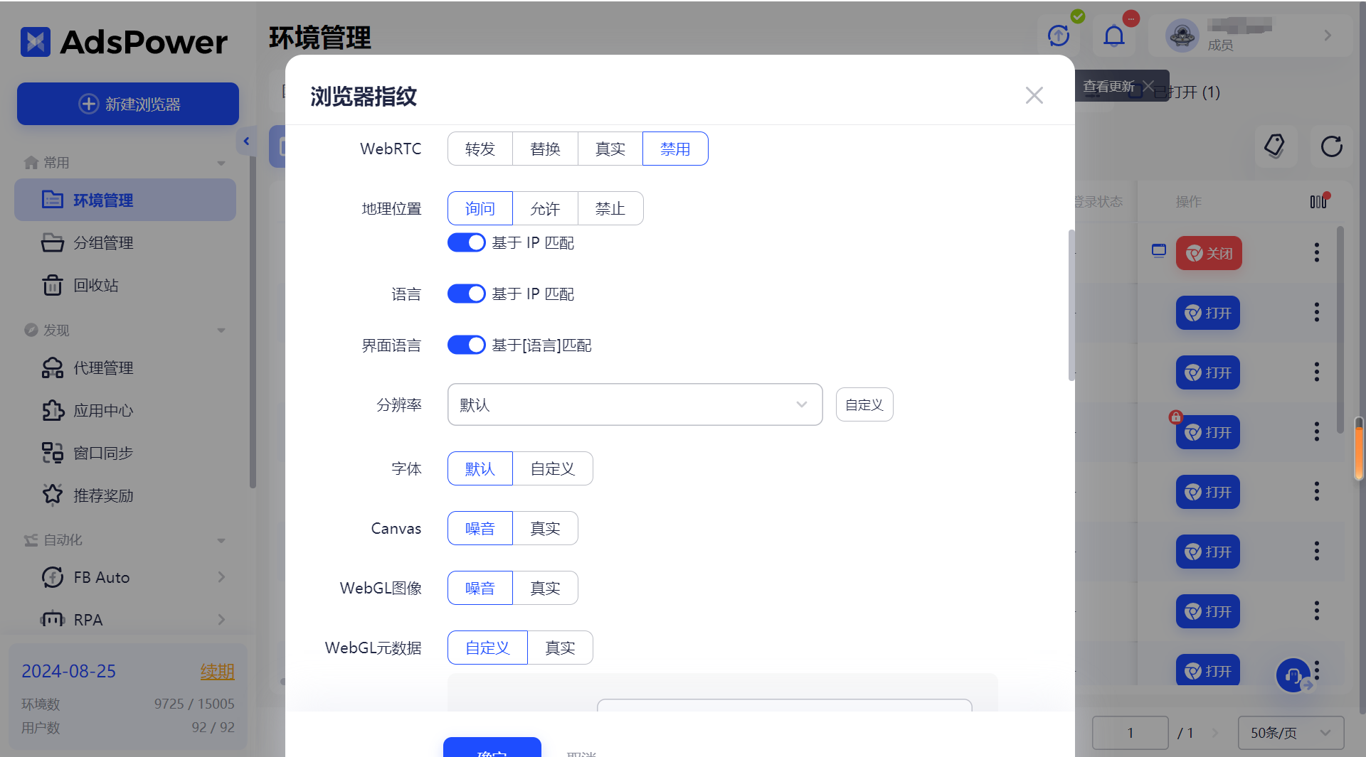Click the 分辨率 自定义 button
Image resolution: width=1366 pixels, height=757 pixels.
pos(864,404)
